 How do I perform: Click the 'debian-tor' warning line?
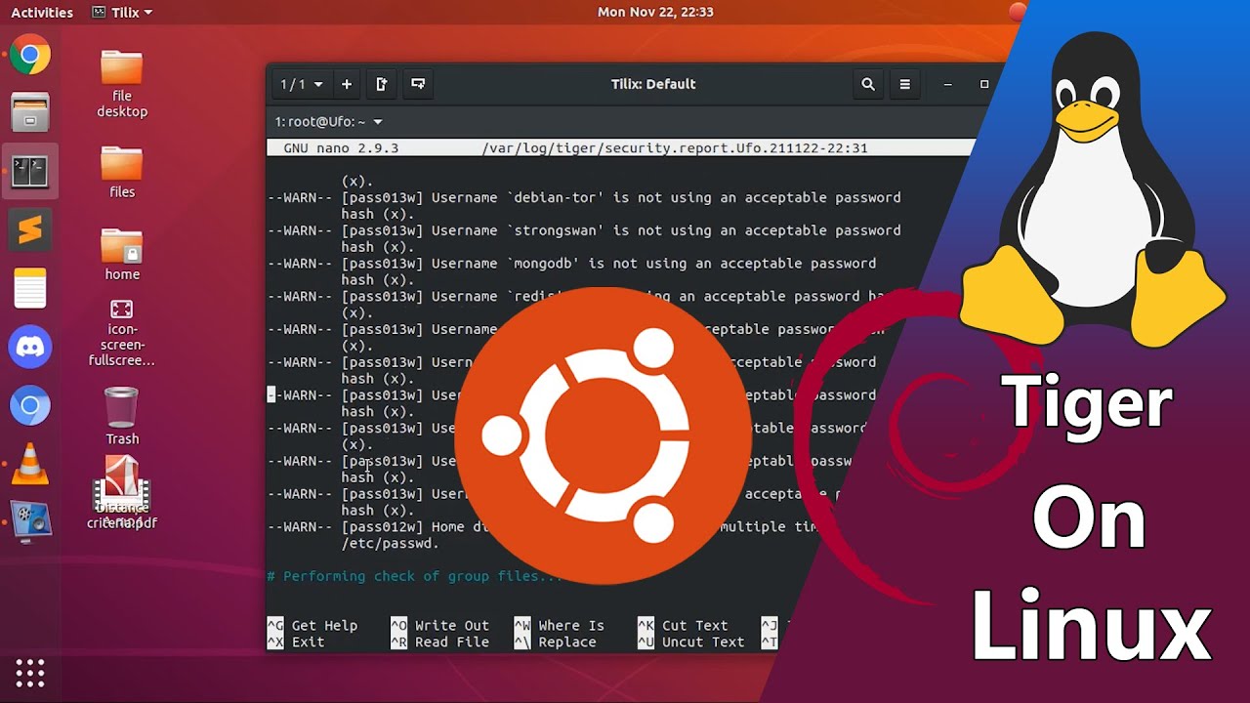(x=584, y=198)
